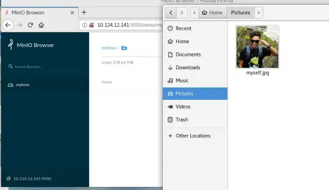Click the Home path bar button
Screen dimensions: 329x190
pyautogui.click(x=212, y=13)
